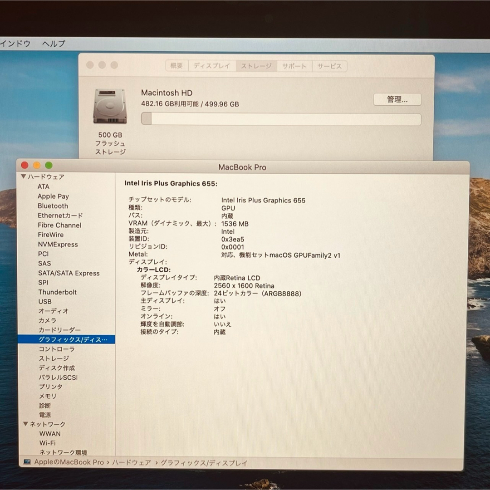Viewport: 490px width, 490px height.
Task: Click the MacBook Pro window title bar
Action: click(242, 167)
